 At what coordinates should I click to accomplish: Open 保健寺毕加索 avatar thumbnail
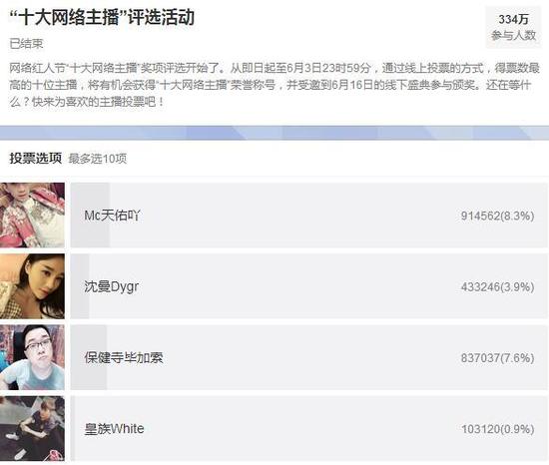coord(32,357)
